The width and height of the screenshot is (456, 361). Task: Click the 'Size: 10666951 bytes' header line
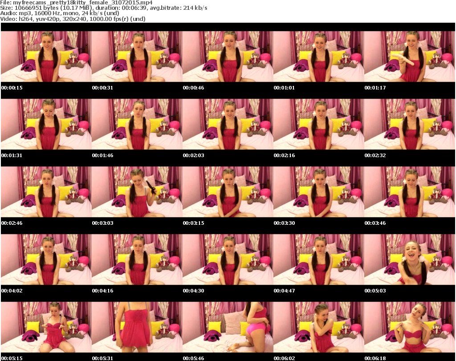tap(103, 8)
